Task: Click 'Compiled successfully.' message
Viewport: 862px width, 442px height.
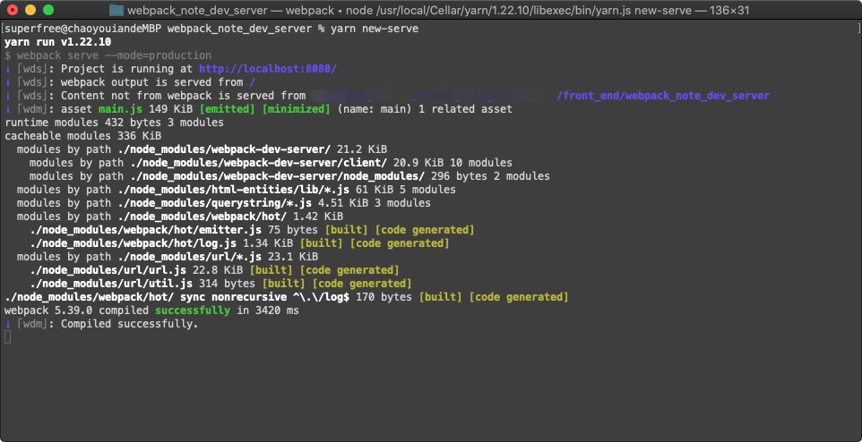Action: [x=129, y=324]
